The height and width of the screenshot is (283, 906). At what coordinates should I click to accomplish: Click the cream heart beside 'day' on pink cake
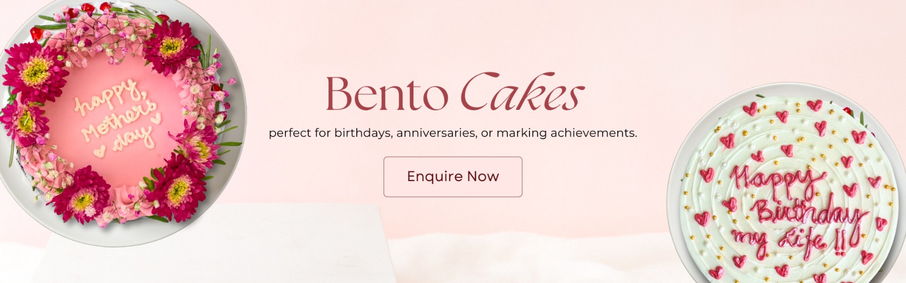click(x=100, y=152)
